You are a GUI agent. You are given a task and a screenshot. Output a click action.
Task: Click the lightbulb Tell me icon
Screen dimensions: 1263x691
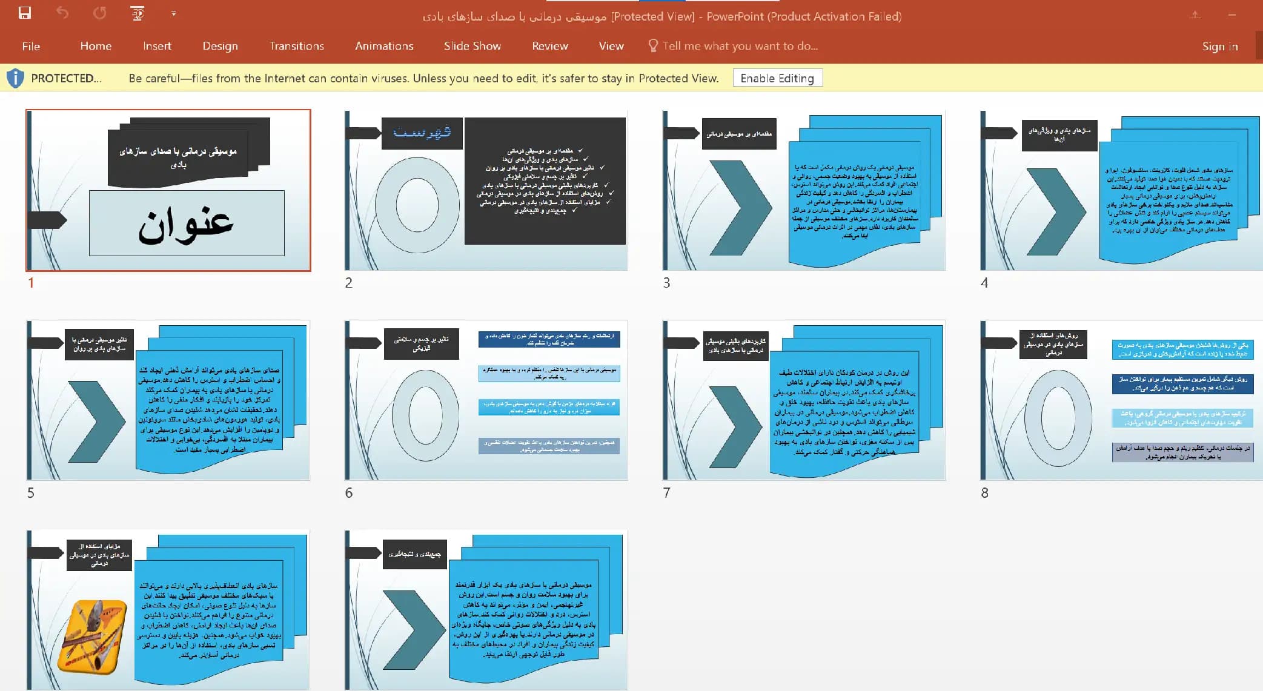click(653, 45)
